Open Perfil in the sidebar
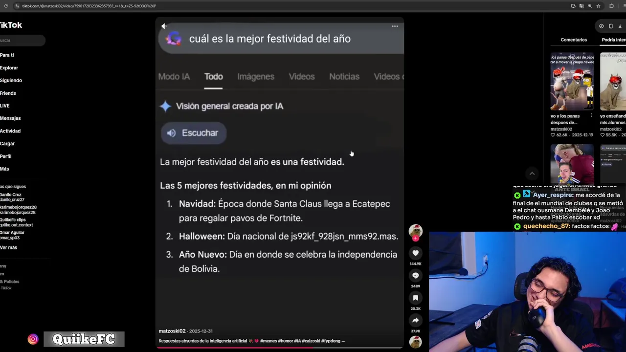626x352 pixels. [x=5, y=156]
